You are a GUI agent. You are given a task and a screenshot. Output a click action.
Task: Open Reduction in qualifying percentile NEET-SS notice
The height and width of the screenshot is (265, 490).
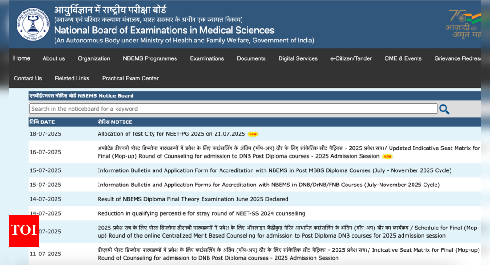pyautogui.click(x=201, y=214)
